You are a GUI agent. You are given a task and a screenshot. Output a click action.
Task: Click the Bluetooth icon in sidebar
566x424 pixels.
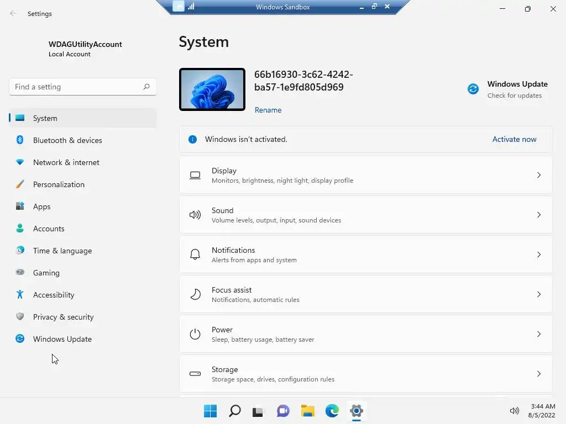tap(20, 140)
